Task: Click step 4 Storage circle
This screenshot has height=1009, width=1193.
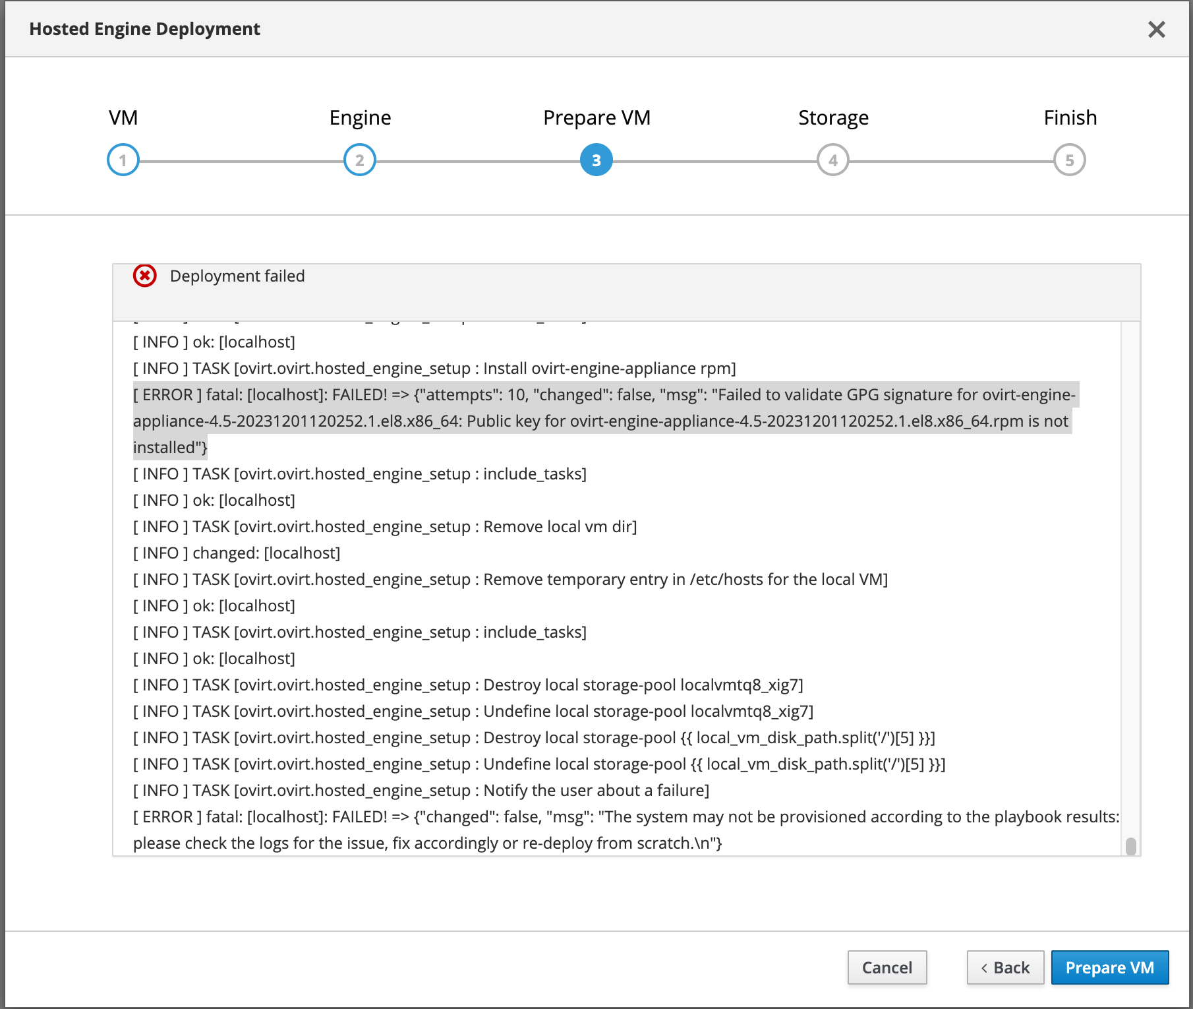Action: click(833, 160)
